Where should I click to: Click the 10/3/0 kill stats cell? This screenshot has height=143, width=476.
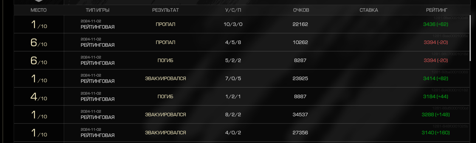pyautogui.click(x=233, y=24)
